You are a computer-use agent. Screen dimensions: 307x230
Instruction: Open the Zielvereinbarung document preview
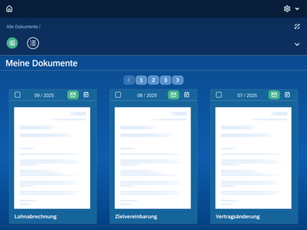tap(153, 158)
